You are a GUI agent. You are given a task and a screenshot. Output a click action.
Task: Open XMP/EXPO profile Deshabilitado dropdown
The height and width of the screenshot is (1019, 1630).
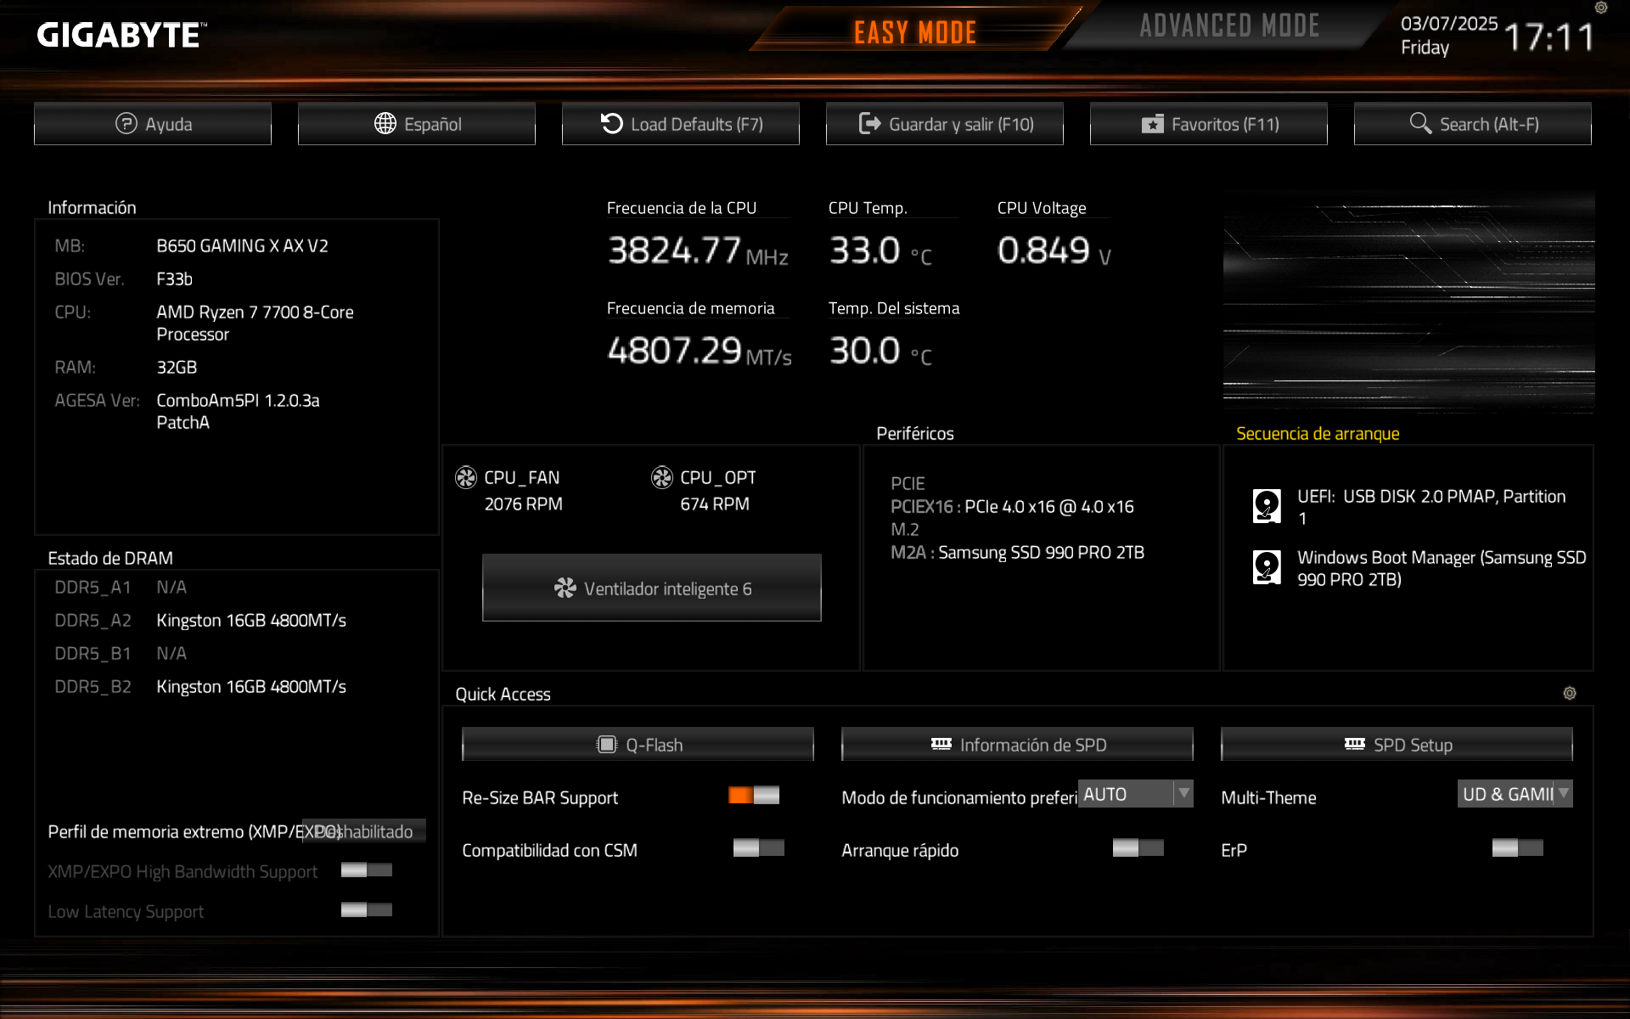point(365,831)
